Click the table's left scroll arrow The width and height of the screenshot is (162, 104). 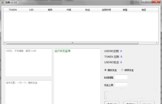click(5, 43)
